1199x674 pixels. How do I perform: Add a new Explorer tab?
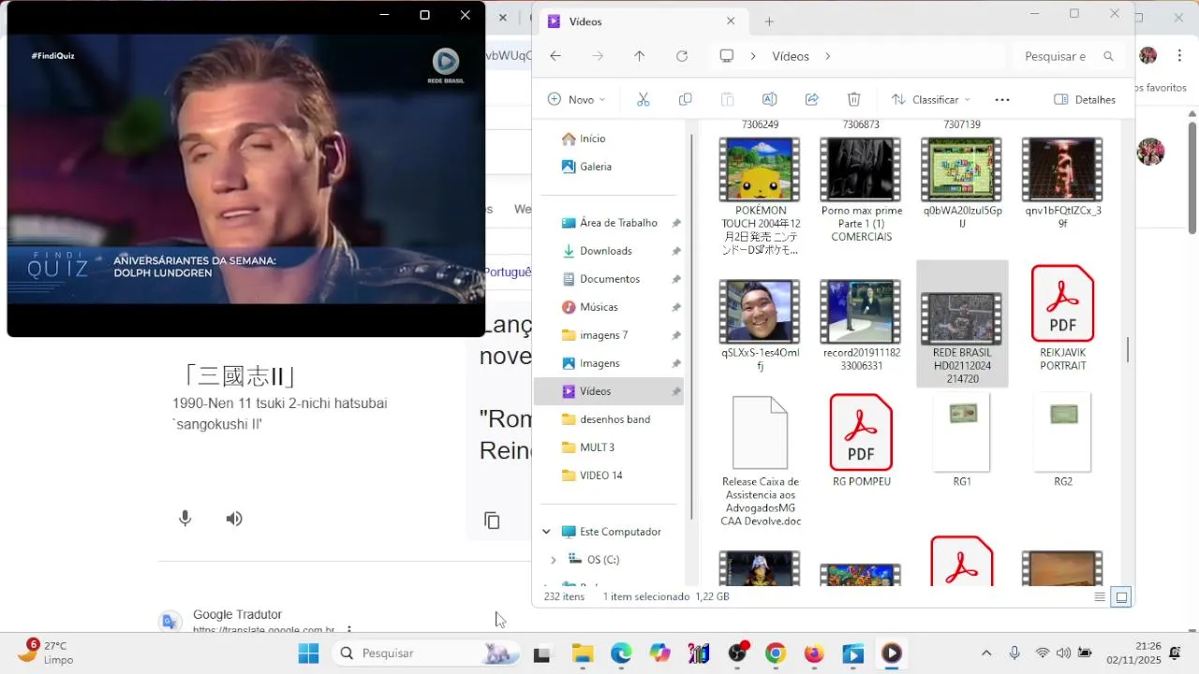click(769, 22)
